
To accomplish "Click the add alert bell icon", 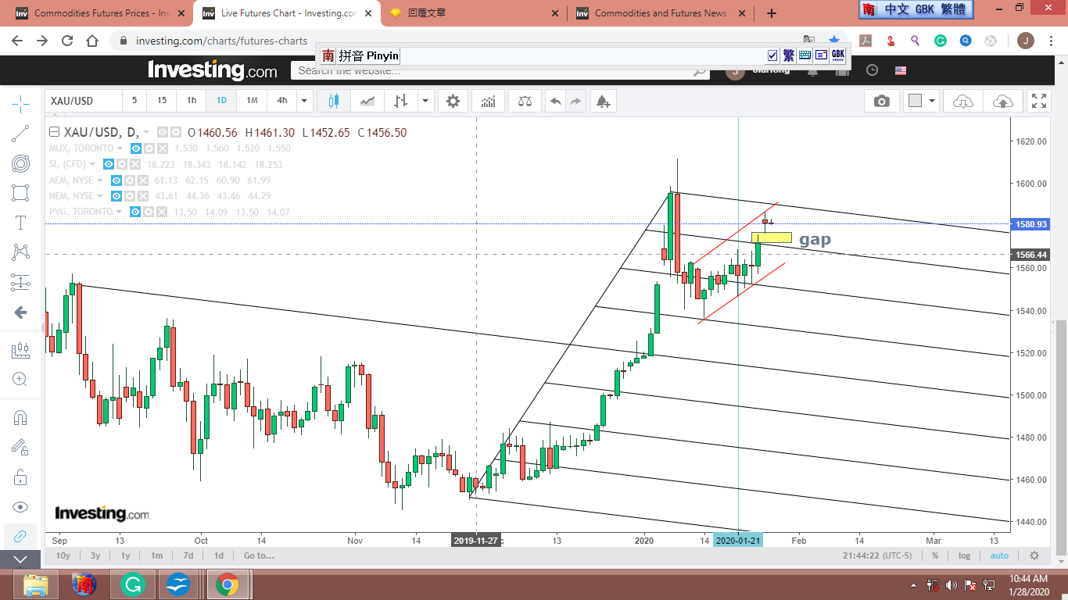I will tap(602, 101).
